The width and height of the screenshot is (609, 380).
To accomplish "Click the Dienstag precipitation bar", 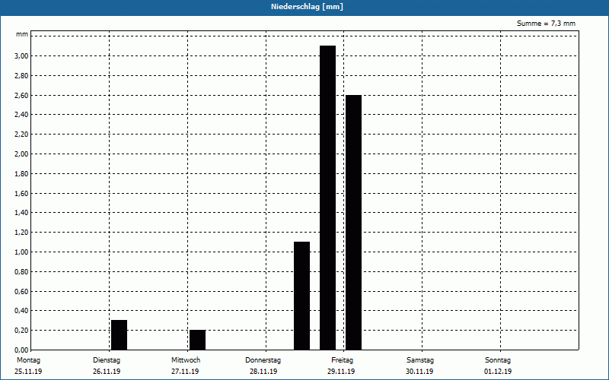I will [120, 335].
